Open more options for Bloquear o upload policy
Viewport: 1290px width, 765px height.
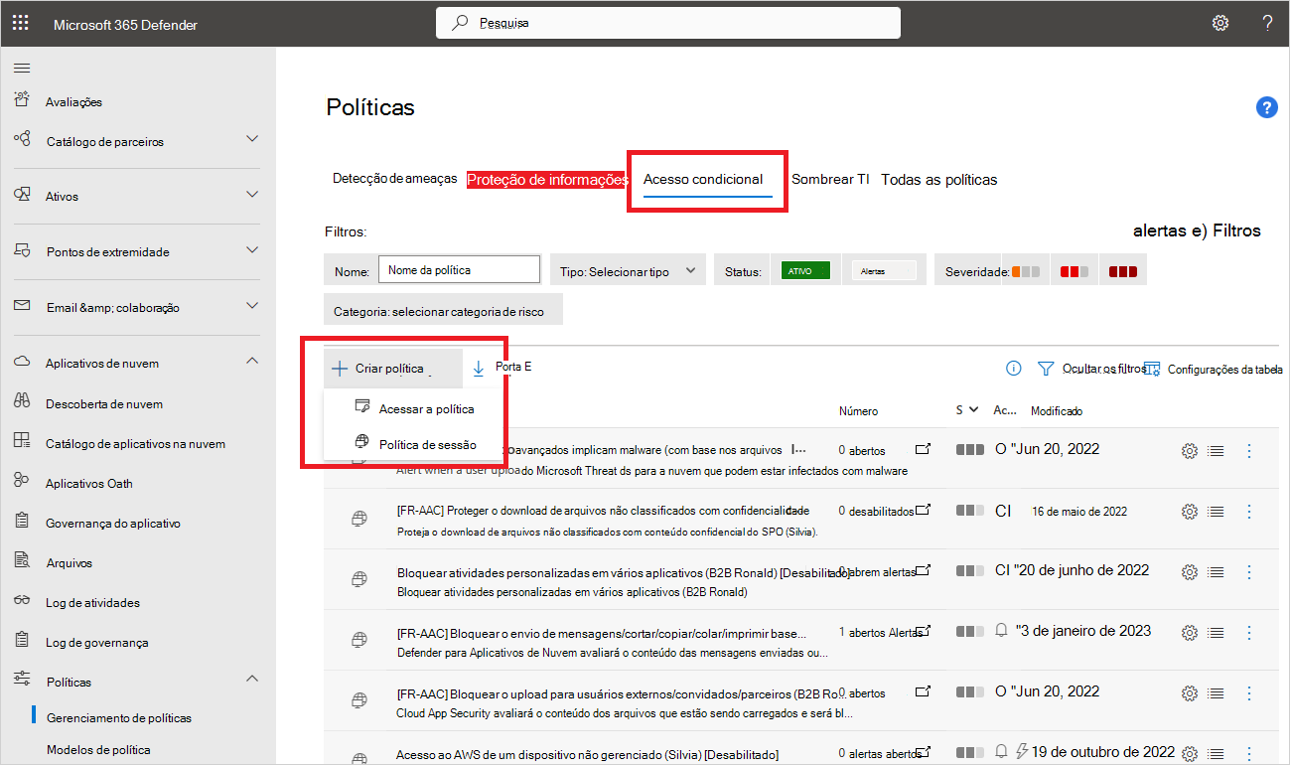[1249, 692]
